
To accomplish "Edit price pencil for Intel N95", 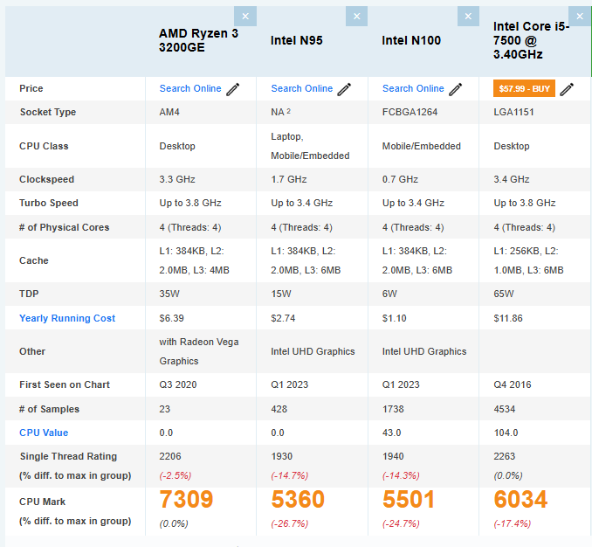I will tap(345, 89).
